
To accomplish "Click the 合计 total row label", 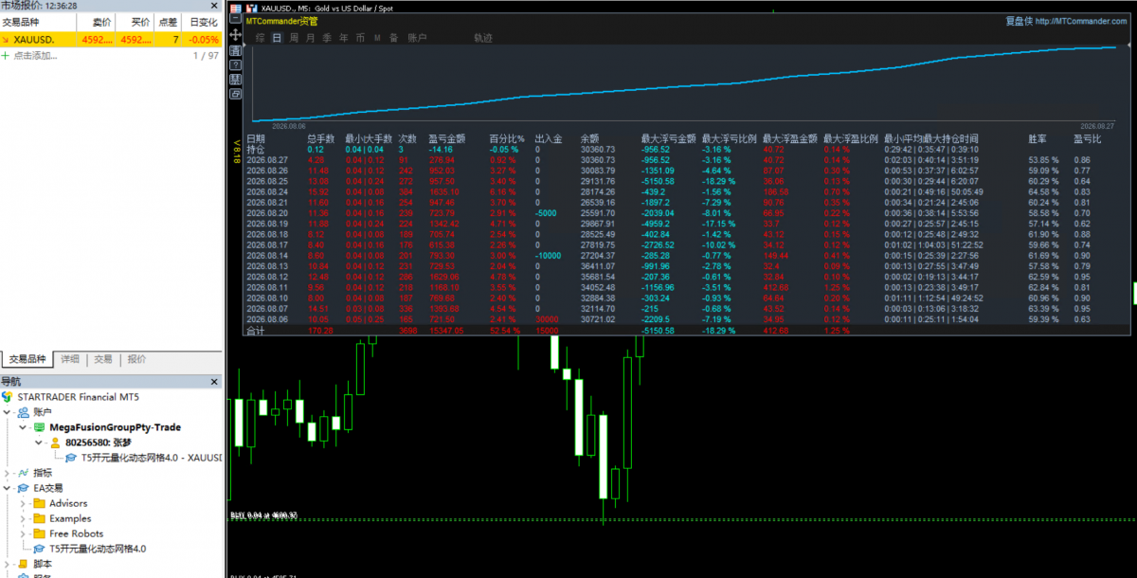I will [256, 331].
